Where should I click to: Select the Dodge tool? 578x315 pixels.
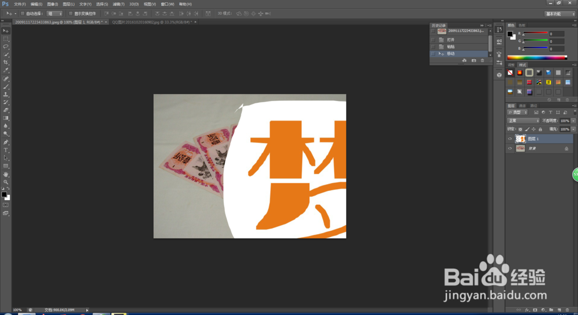click(x=6, y=134)
